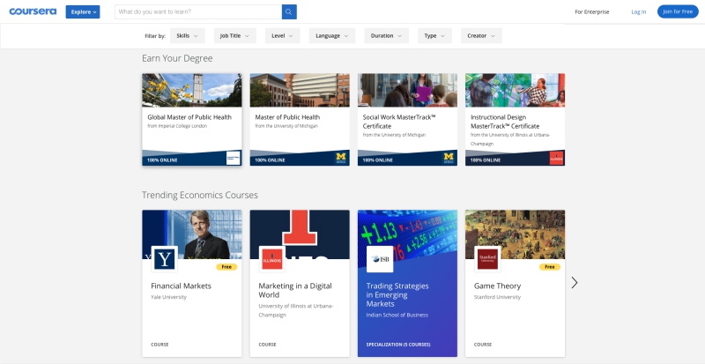Click the Global Master of Public Health image

coord(192,90)
